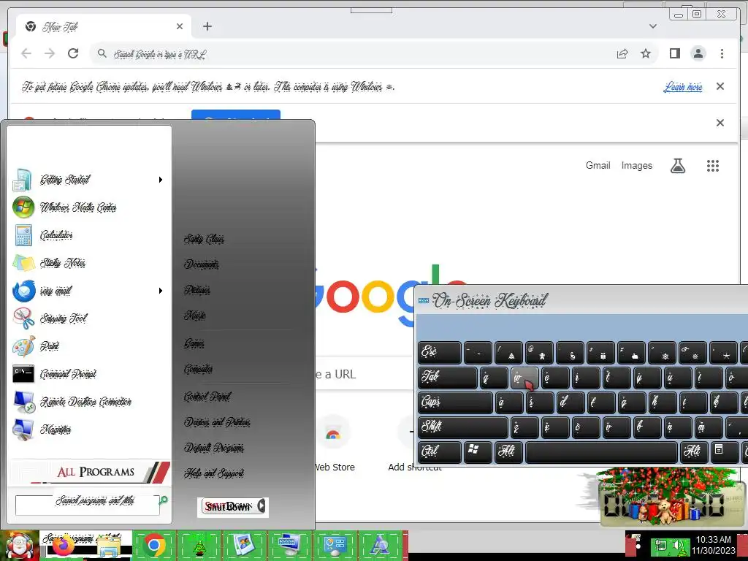Toggle the Ctrl key on On-Screen Keyboard
The width and height of the screenshot is (748, 561).
pyautogui.click(x=439, y=451)
